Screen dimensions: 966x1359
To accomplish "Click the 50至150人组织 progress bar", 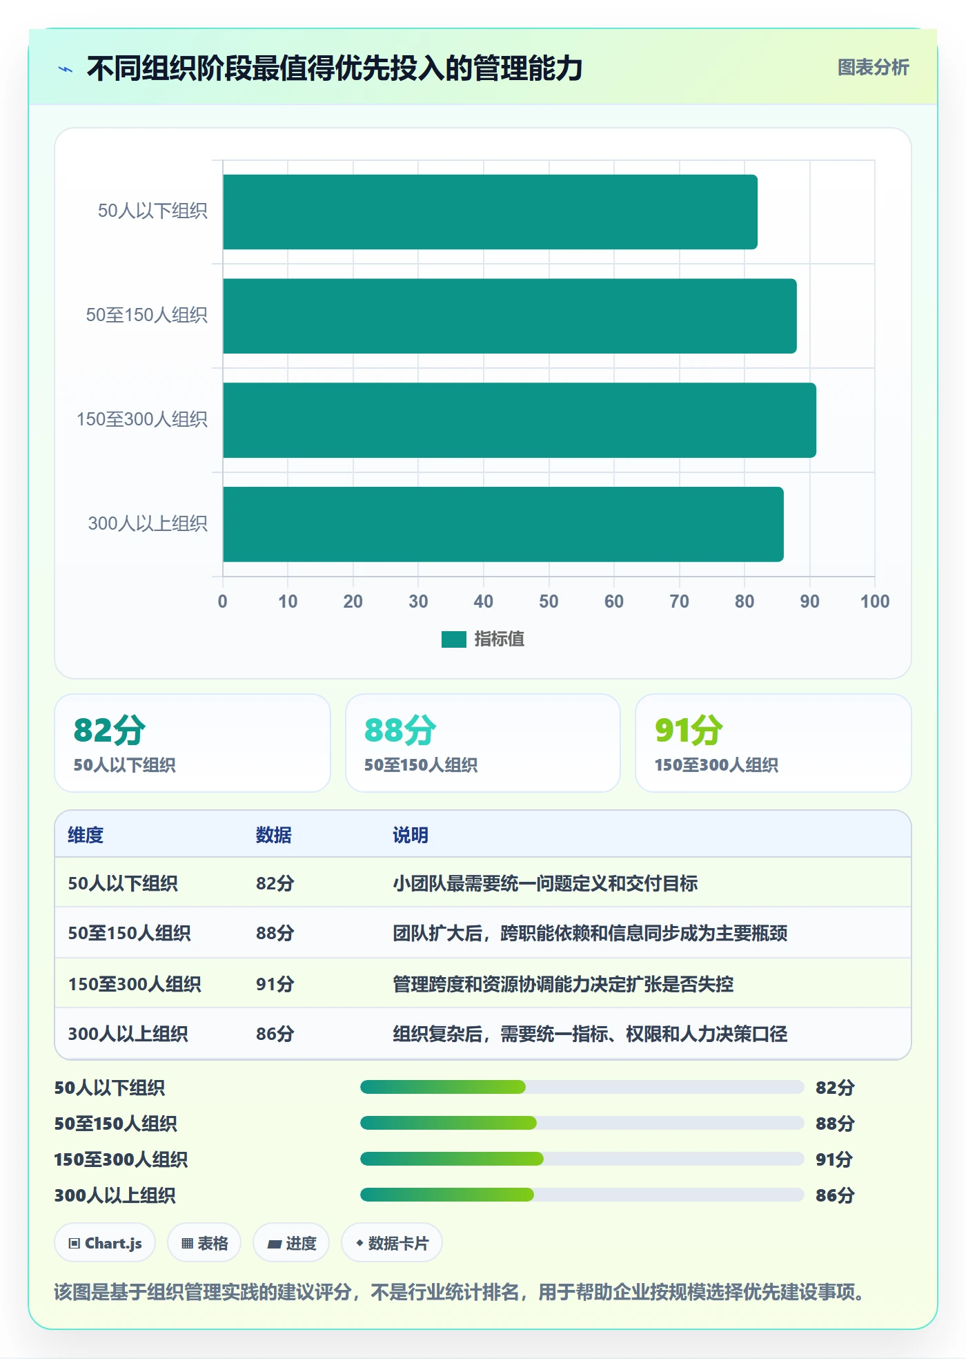I will tap(582, 1123).
